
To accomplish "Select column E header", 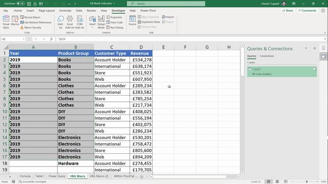I will pos(163,47).
